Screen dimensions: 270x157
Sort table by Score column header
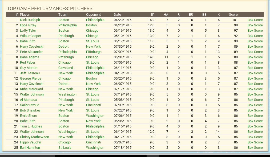pos(233,15)
